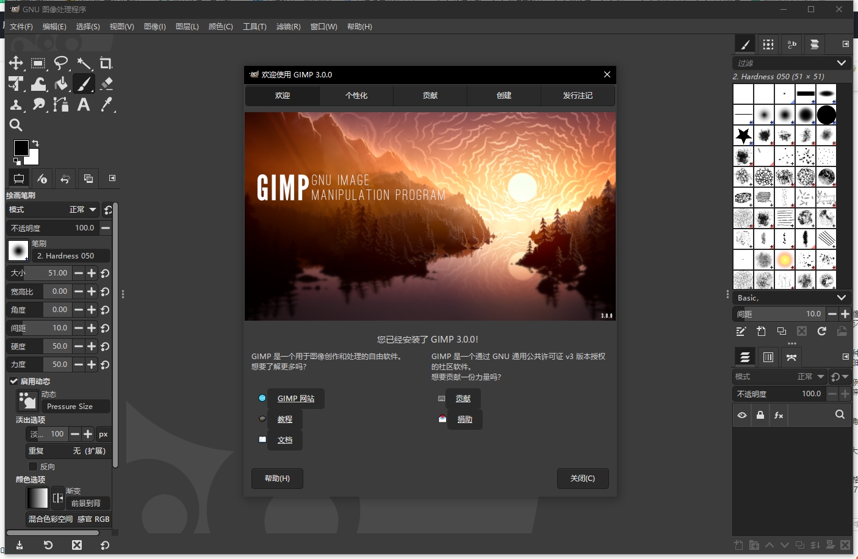Select the Paths tool
Image resolution: width=858 pixels, height=559 pixels.
60,104
